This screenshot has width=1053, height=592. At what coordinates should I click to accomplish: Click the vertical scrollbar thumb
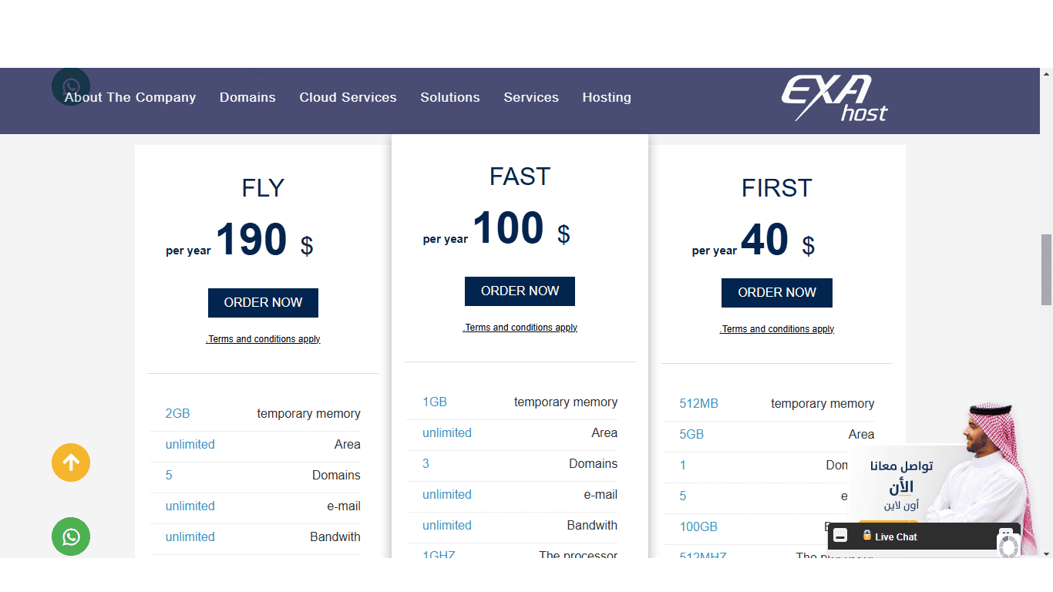point(1046,269)
